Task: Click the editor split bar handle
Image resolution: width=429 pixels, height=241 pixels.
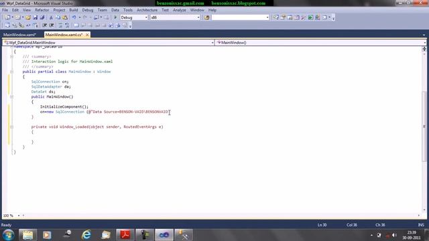Action: point(424,49)
